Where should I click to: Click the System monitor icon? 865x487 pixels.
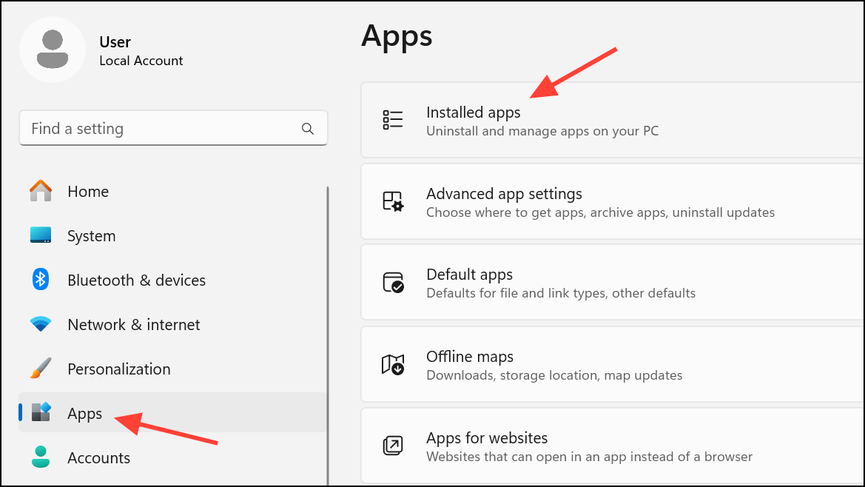click(40, 235)
